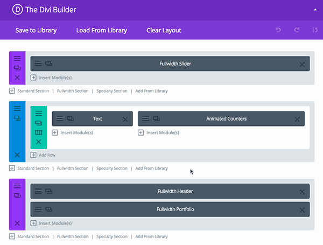Clone the last fullwidth section

click(17, 195)
